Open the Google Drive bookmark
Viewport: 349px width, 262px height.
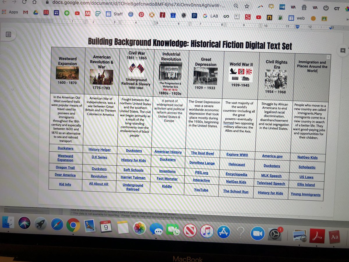tap(36, 13)
